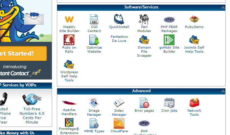Click the Services by VOIPo header
The height and width of the screenshot is (135, 230).
pyautogui.click(x=26, y=85)
